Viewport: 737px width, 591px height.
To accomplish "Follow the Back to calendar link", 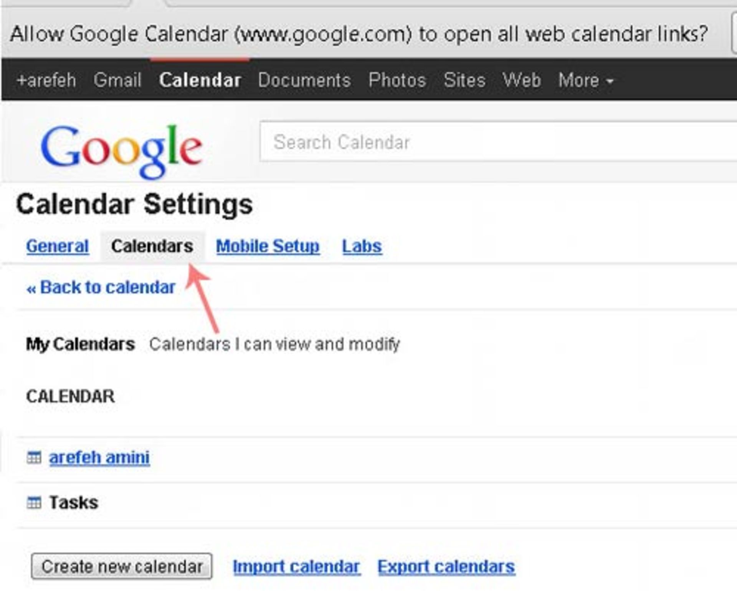I will tap(101, 287).
